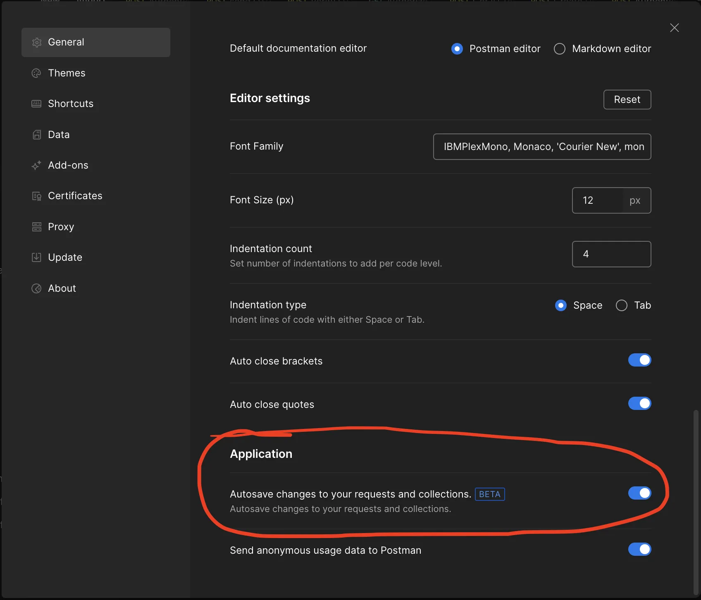Turn off Auto close quotes

coord(639,404)
